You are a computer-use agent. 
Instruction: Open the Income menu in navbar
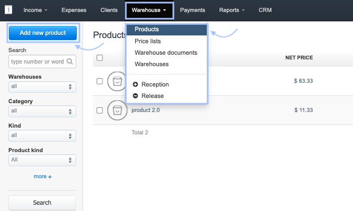pos(36,10)
